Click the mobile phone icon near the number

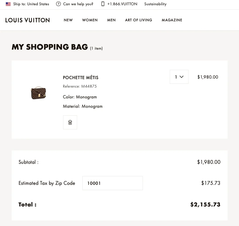(x=103, y=4)
